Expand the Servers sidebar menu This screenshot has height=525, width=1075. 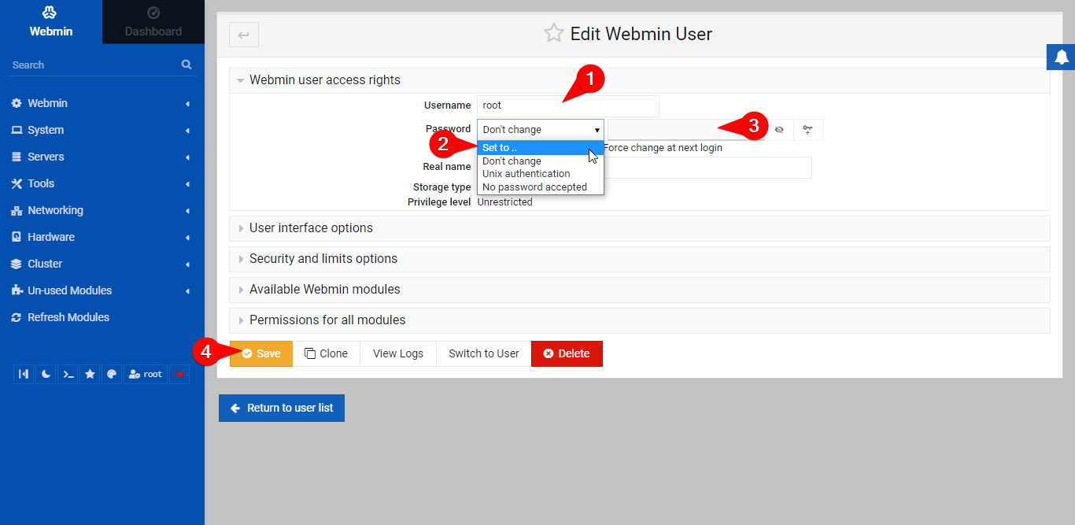click(102, 157)
